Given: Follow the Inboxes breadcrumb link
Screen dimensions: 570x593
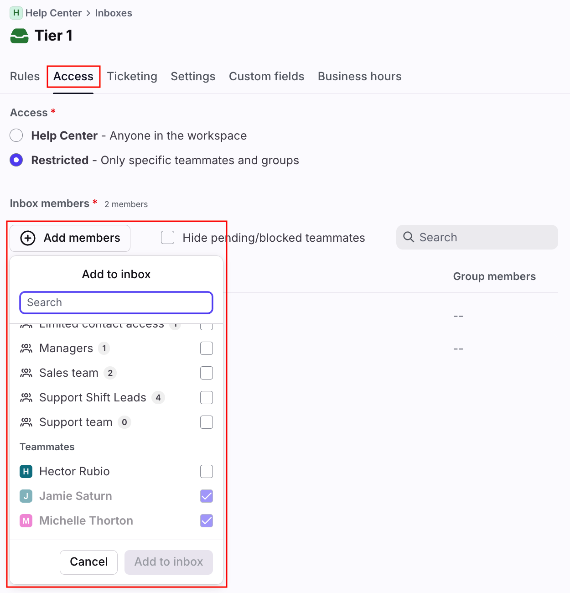Looking at the screenshot, I should tap(114, 13).
